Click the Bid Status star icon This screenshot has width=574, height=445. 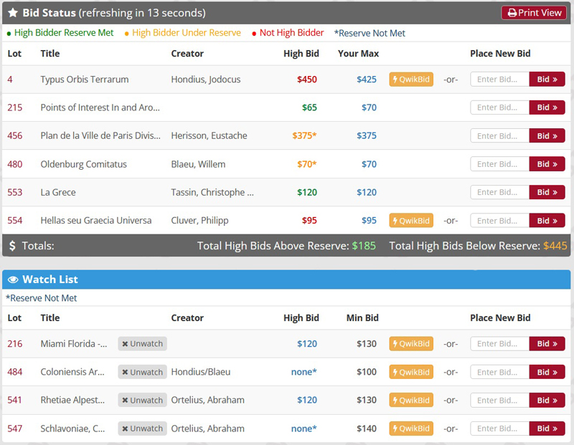pos(13,13)
